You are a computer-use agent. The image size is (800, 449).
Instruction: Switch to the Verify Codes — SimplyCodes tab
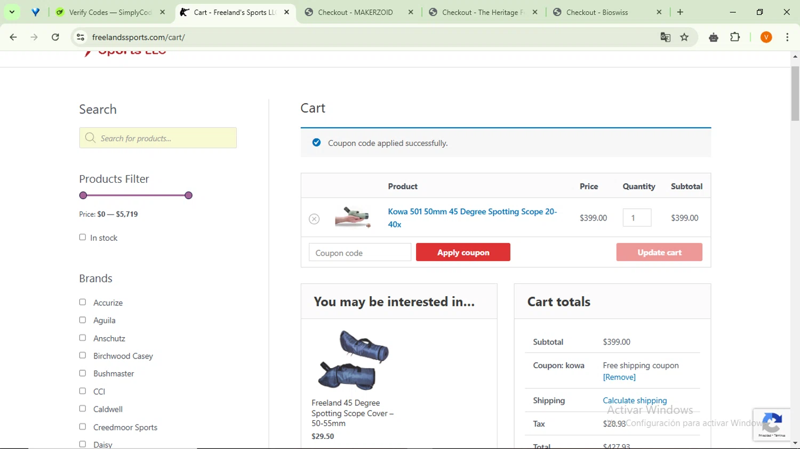coord(110,12)
